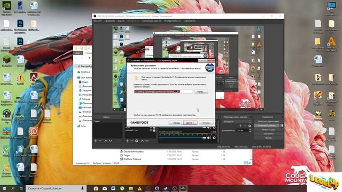The image size is (342, 192).
Task: Mute the playback device speaker icon in mixer
Action: tap(209, 138)
